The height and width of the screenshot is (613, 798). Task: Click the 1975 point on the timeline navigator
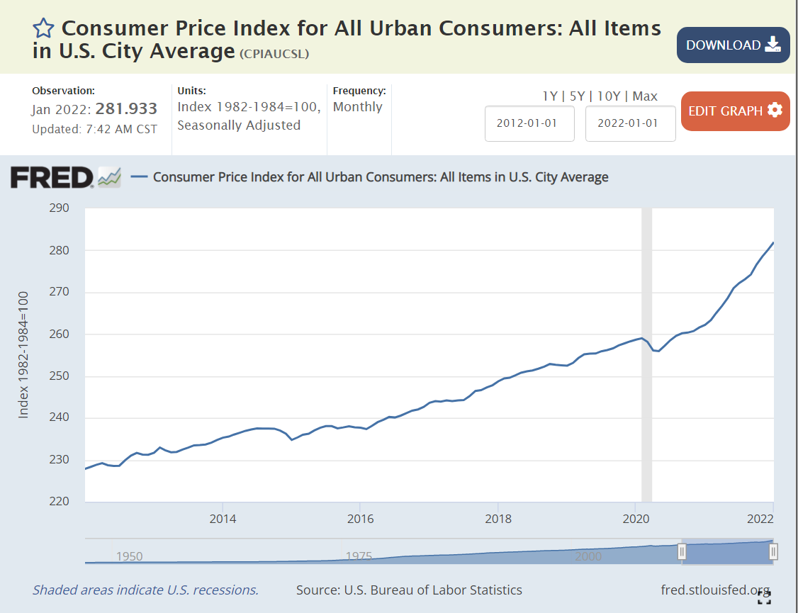(359, 556)
